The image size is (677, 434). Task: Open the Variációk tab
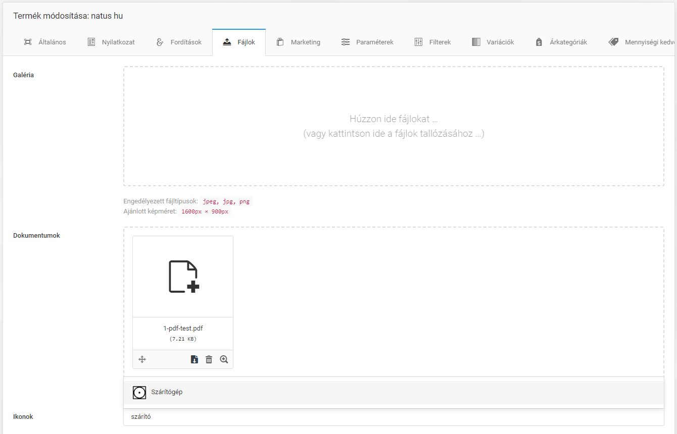coord(493,42)
